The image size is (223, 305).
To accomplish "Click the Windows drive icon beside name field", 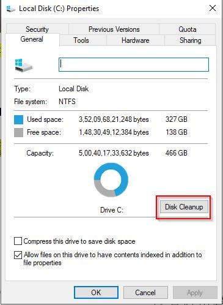I will tap(24, 65).
